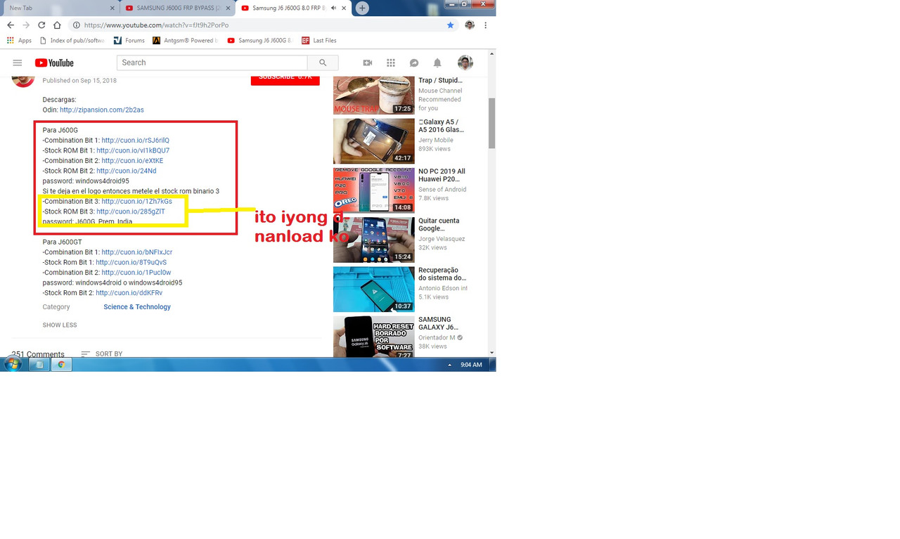Viewport: 900px width, 539px height.
Task: Open Combination Bit 2 link eXtKE
Action: pos(132,161)
